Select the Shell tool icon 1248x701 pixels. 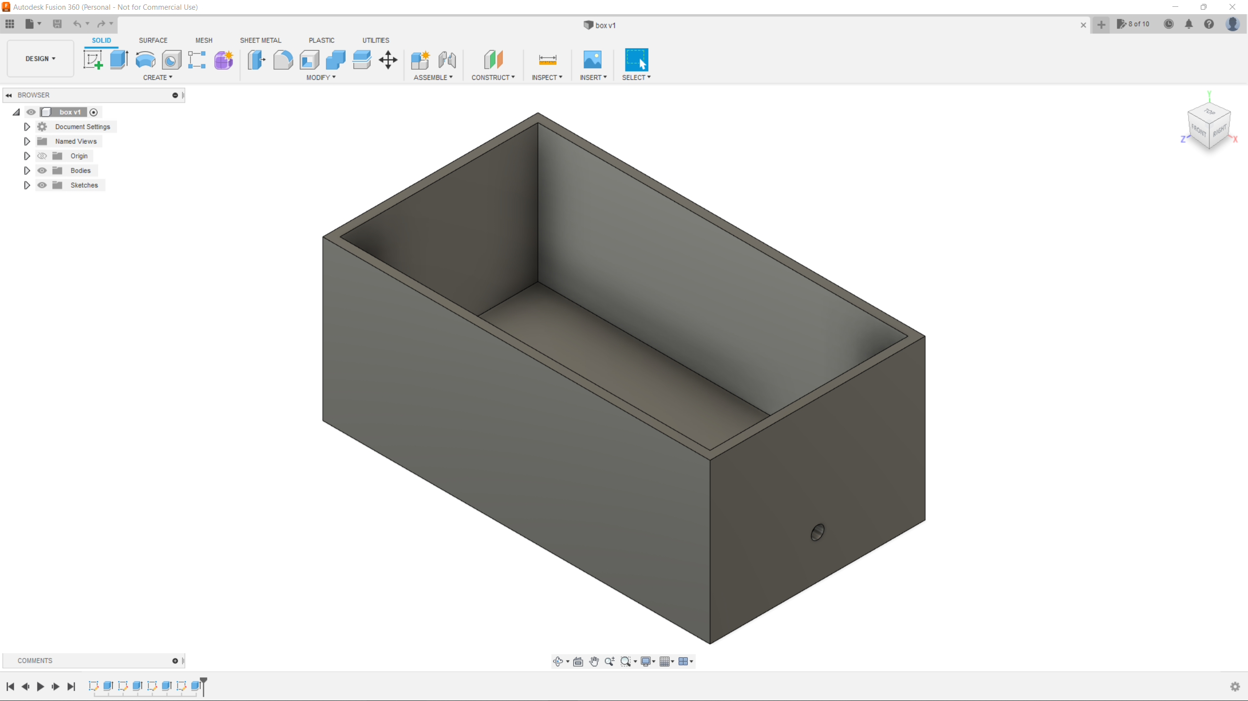pyautogui.click(x=309, y=60)
